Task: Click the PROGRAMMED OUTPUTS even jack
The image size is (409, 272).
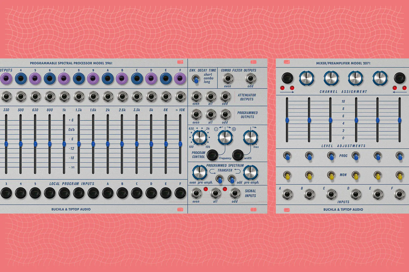Action: (196, 115)
